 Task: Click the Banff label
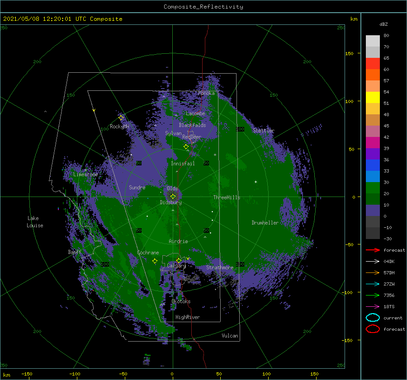coord(75,252)
